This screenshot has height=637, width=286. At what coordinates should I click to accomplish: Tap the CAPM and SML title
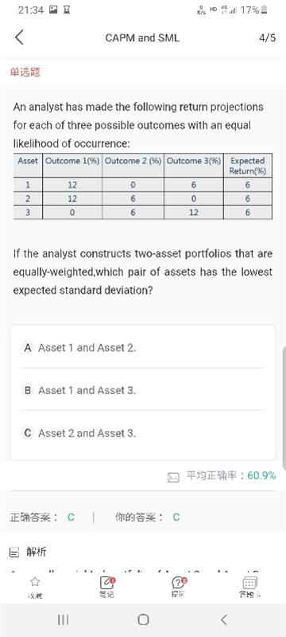[x=142, y=37]
